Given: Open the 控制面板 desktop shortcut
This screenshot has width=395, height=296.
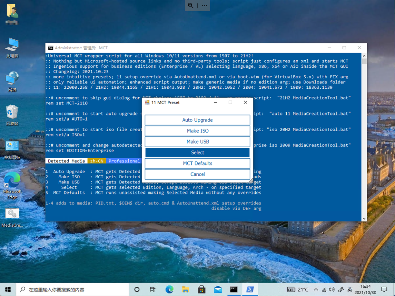Looking at the screenshot, I should [12, 148].
